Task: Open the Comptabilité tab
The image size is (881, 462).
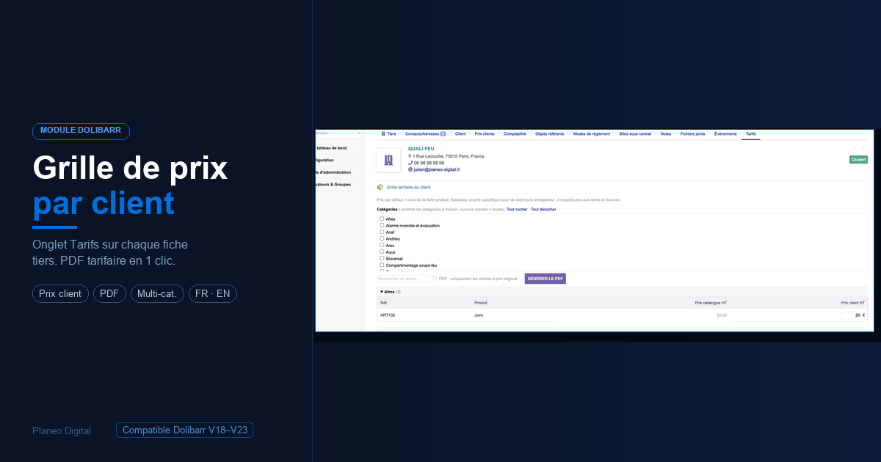Action: pos(515,134)
